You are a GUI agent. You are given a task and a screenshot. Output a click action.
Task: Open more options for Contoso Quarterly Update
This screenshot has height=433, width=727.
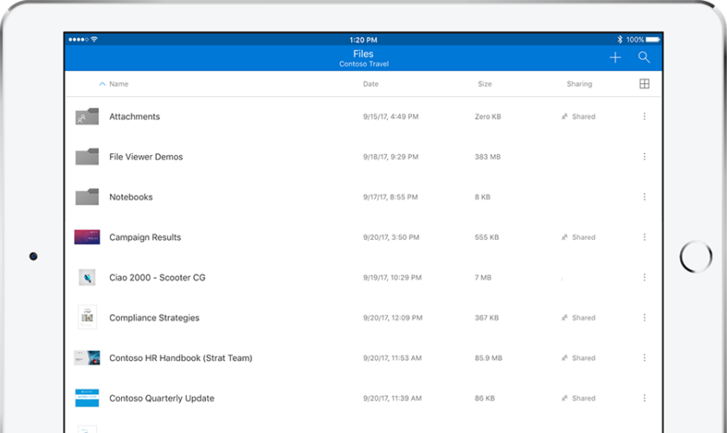pyautogui.click(x=644, y=398)
